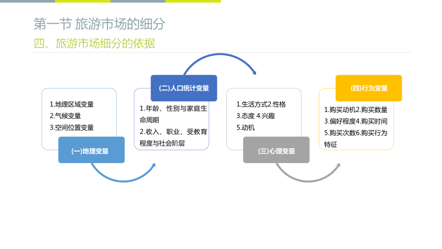
Task: Click the text 3.偏好程度4.购买时间
Action: coord(356,121)
